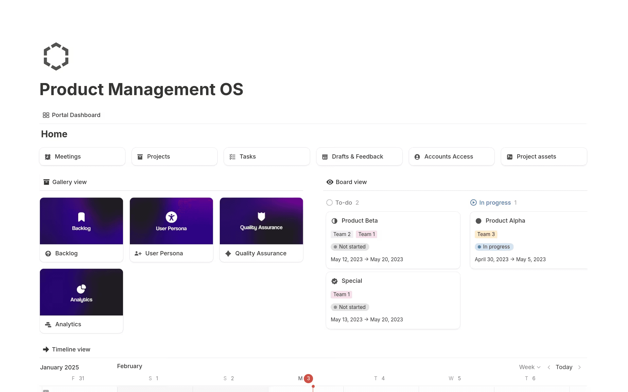Image resolution: width=628 pixels, height=392 pixels.
Task: Open the Week view dropdown
Action: pos(529,367)
